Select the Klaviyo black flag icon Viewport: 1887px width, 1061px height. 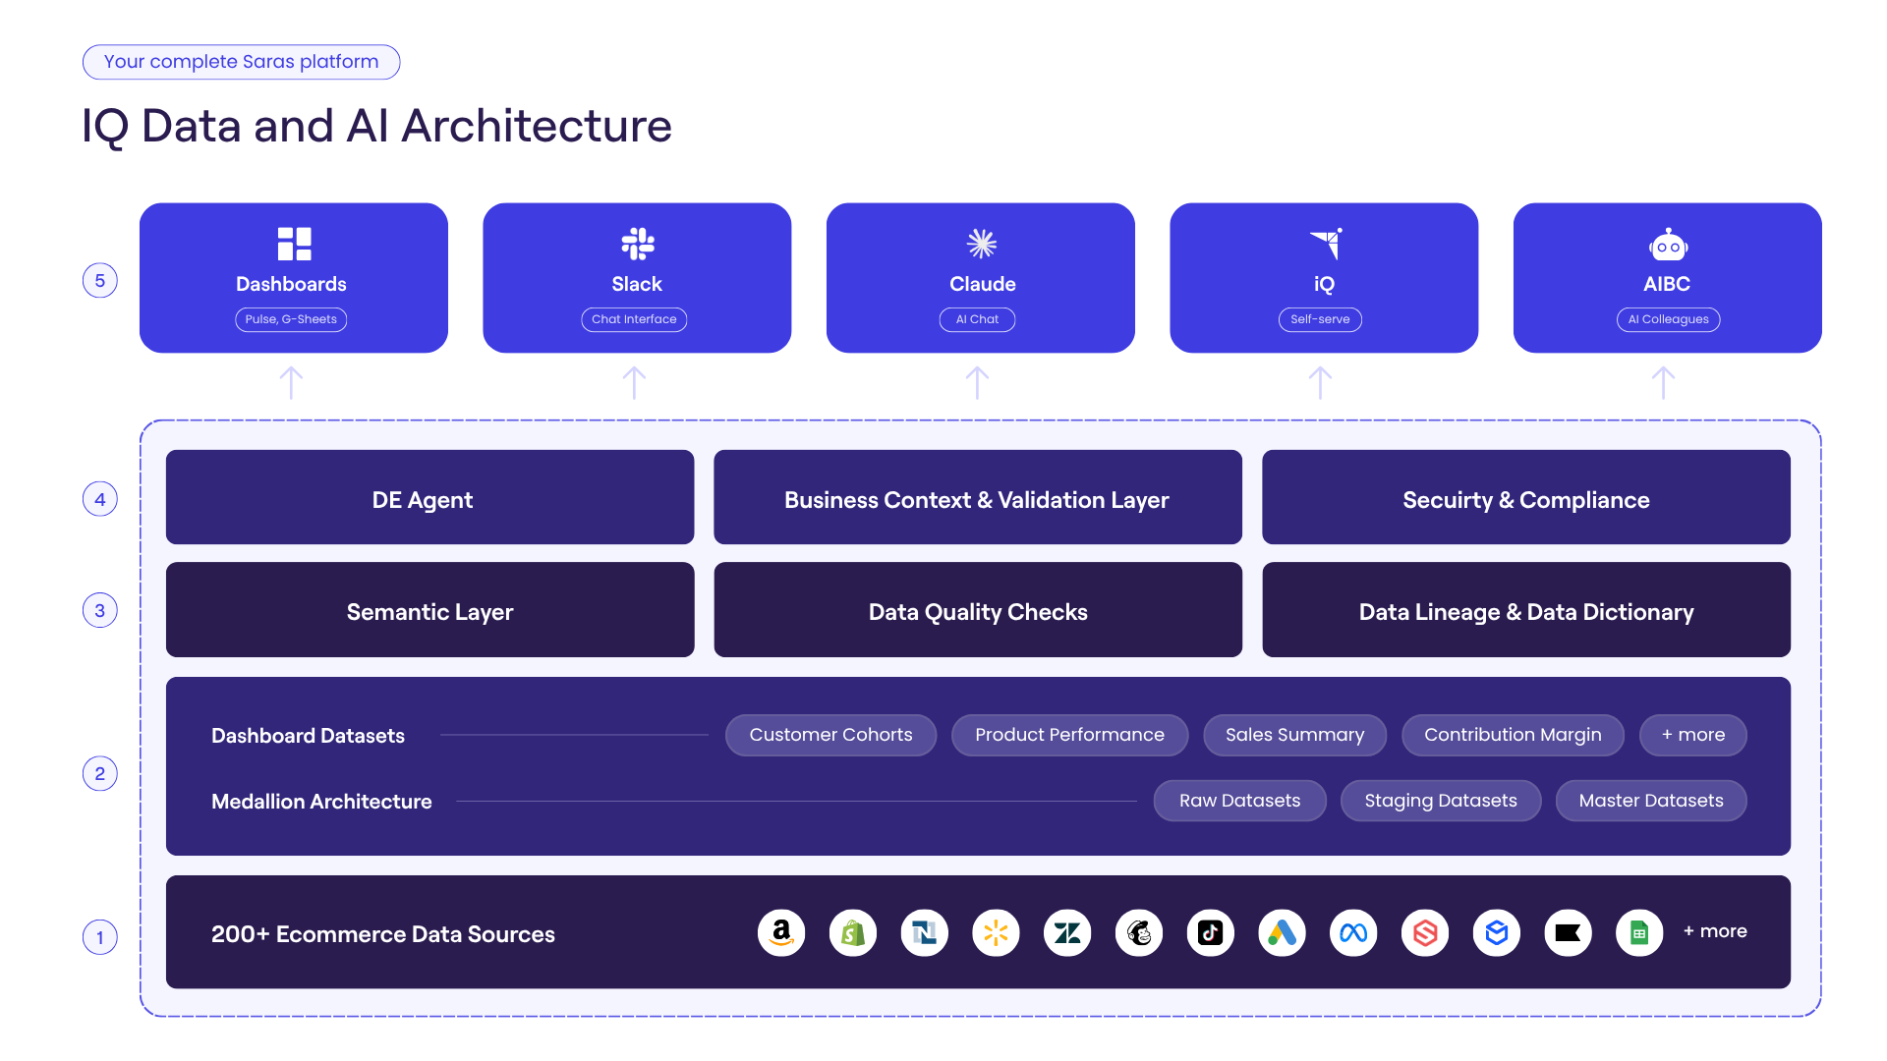1569,932
